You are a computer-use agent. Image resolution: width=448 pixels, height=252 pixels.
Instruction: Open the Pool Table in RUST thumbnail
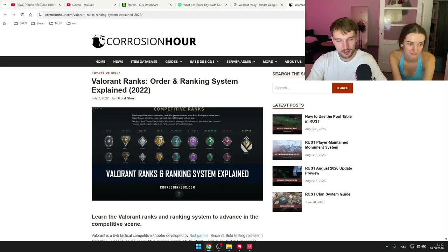coord(287,124)
